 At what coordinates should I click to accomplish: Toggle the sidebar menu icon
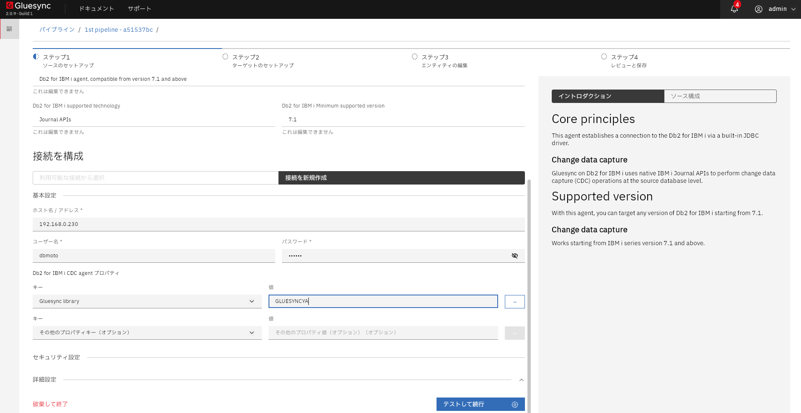[9, 29]
